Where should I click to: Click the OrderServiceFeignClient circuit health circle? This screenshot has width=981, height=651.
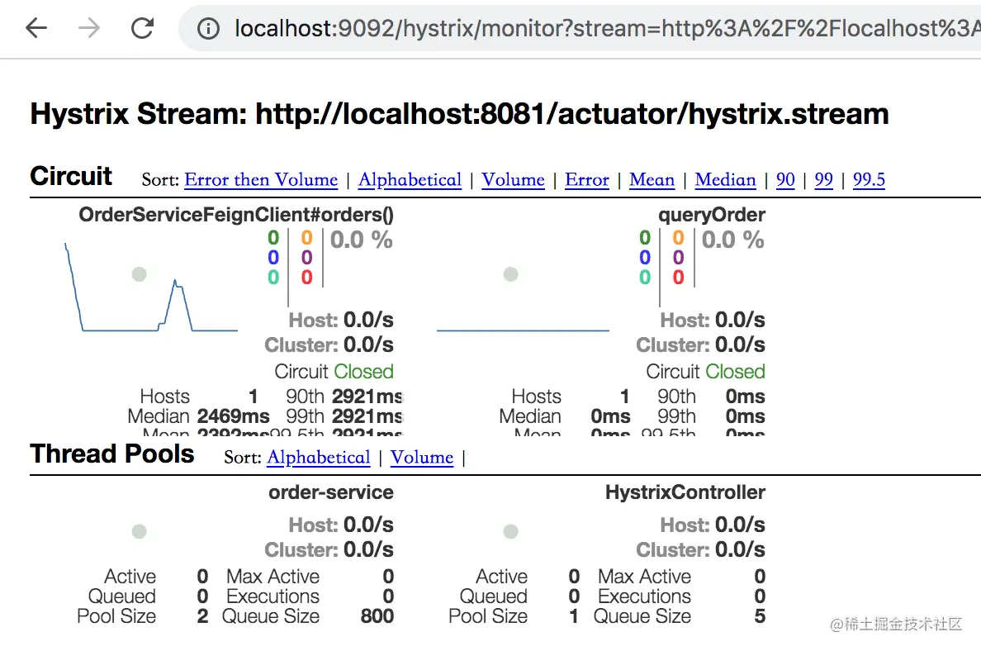(x=139, y=274)
